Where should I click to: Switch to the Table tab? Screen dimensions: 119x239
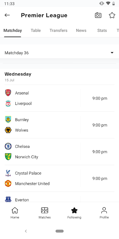[36, 30]
